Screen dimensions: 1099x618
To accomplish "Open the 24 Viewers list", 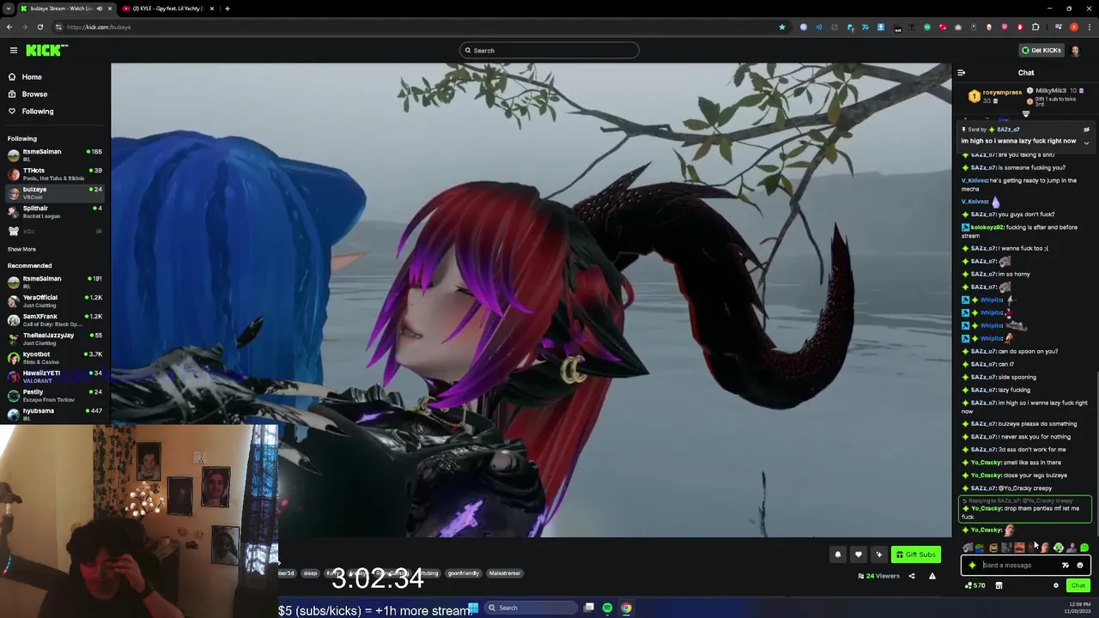I will point(878,576).
